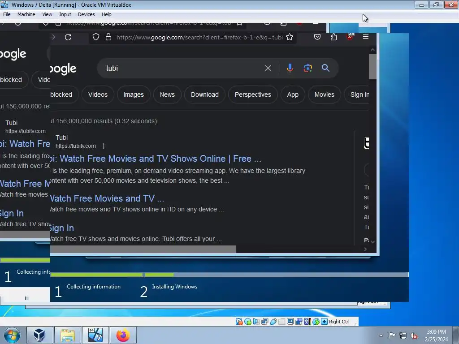Screen dimensions: 459x344
Task: Open the Input menu
Action: (x=65, y=14)
